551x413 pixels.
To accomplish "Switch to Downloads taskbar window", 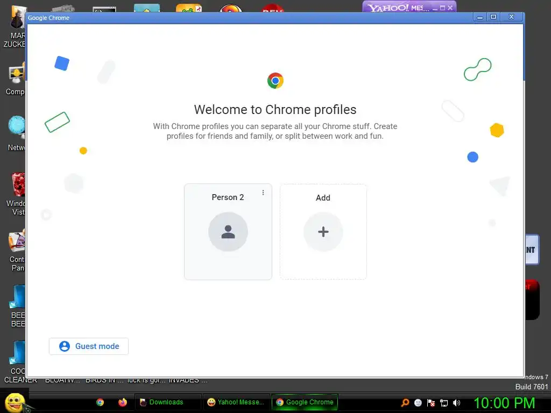I will pos(167,402).
